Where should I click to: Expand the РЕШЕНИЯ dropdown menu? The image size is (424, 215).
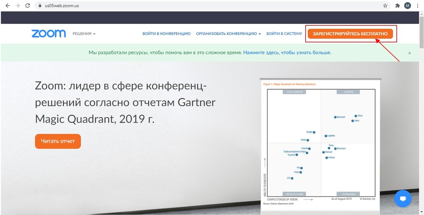pyautogui.click(x=84, y=34)
